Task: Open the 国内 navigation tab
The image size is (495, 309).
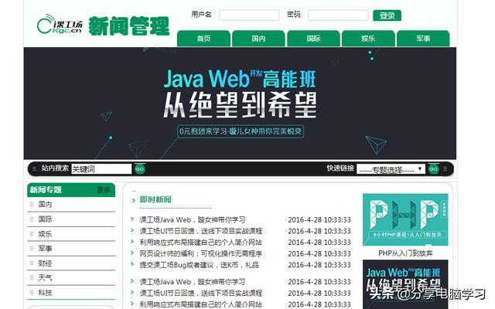Action: tap(258, 39)
